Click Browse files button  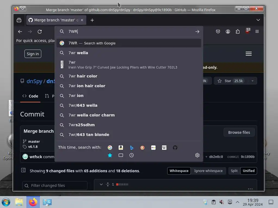tap(239, 132)
